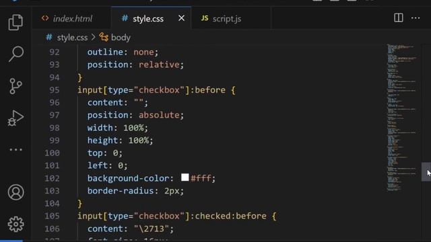
Task: Click the code minimap
Action: tap(401, 118)
